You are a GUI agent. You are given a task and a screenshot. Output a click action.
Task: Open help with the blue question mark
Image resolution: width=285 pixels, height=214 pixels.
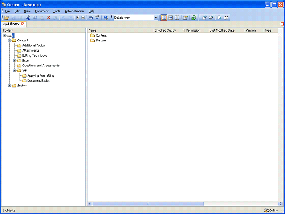(106, 18)
